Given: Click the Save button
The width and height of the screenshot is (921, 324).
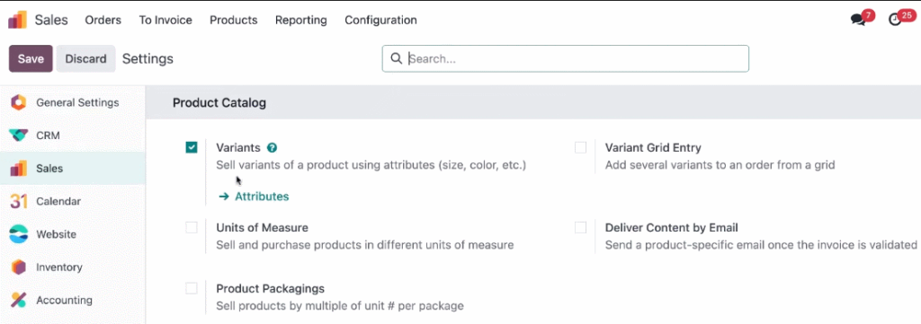Looking at the screenshot, I should [31, 58].
